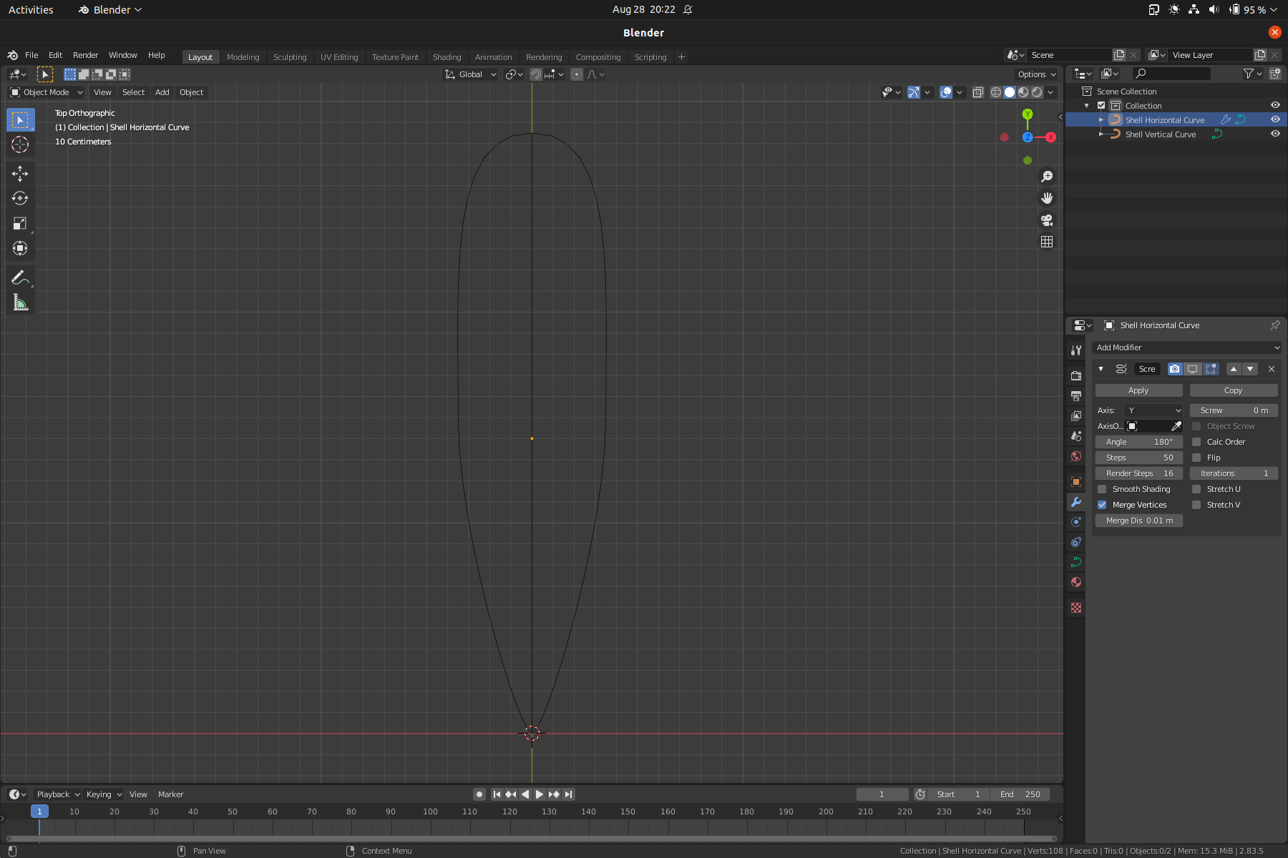Open the Object Constraints properties tab
Image resolution: width=1288 pixels, height=858 pixels.
(1076, 542)
